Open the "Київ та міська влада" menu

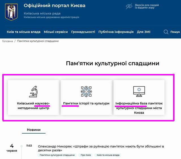23,32
